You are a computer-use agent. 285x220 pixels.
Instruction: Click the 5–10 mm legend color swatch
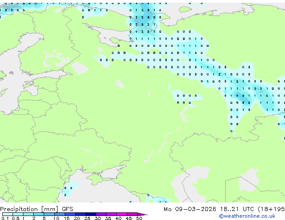pos(49,214)
